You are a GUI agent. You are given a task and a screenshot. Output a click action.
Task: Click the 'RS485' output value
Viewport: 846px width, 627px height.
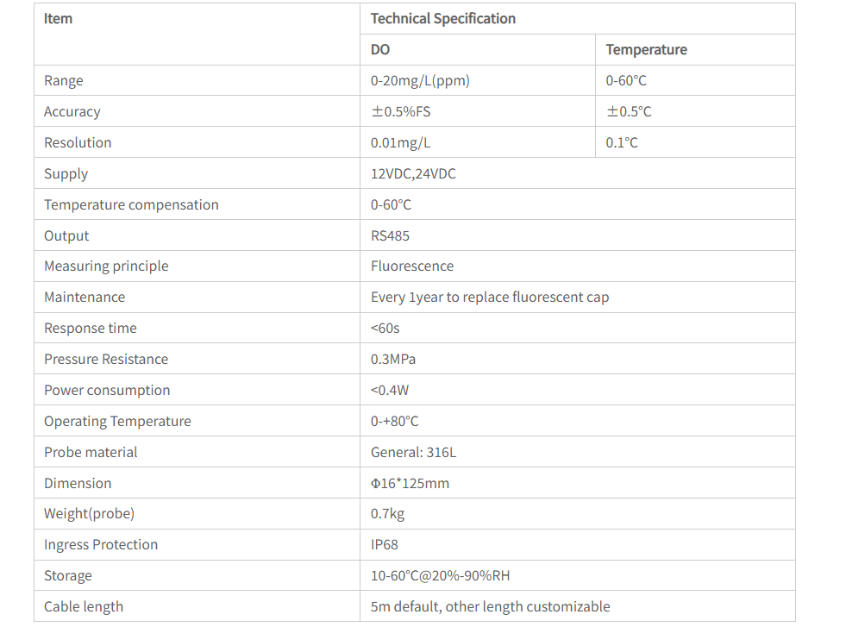pyautogui.click(x=390, y=236)
